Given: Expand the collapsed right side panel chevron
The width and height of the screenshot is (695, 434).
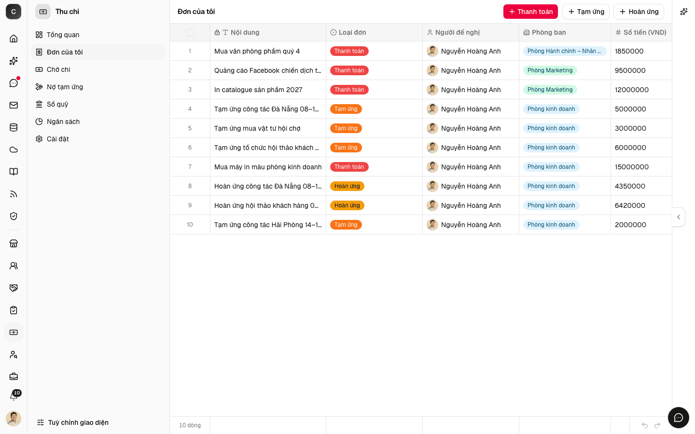Looking at the screenshot, I should [x=679, y=217].
